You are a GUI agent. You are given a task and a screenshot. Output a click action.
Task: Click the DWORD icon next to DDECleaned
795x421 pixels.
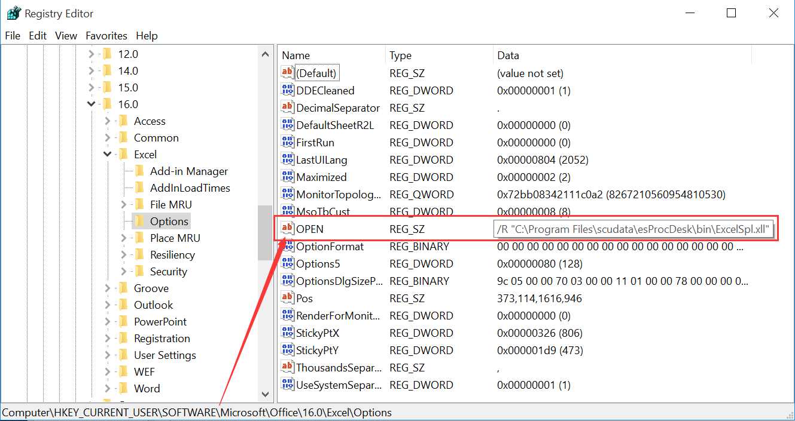(x=288, y=91)
